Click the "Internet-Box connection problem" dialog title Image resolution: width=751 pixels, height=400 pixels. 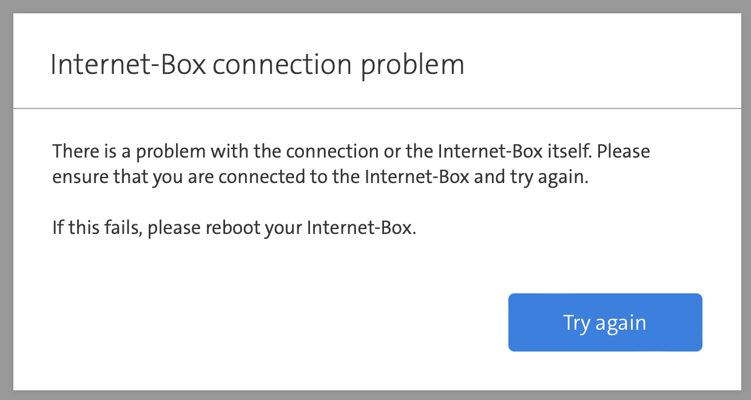[x=257, y=64]
